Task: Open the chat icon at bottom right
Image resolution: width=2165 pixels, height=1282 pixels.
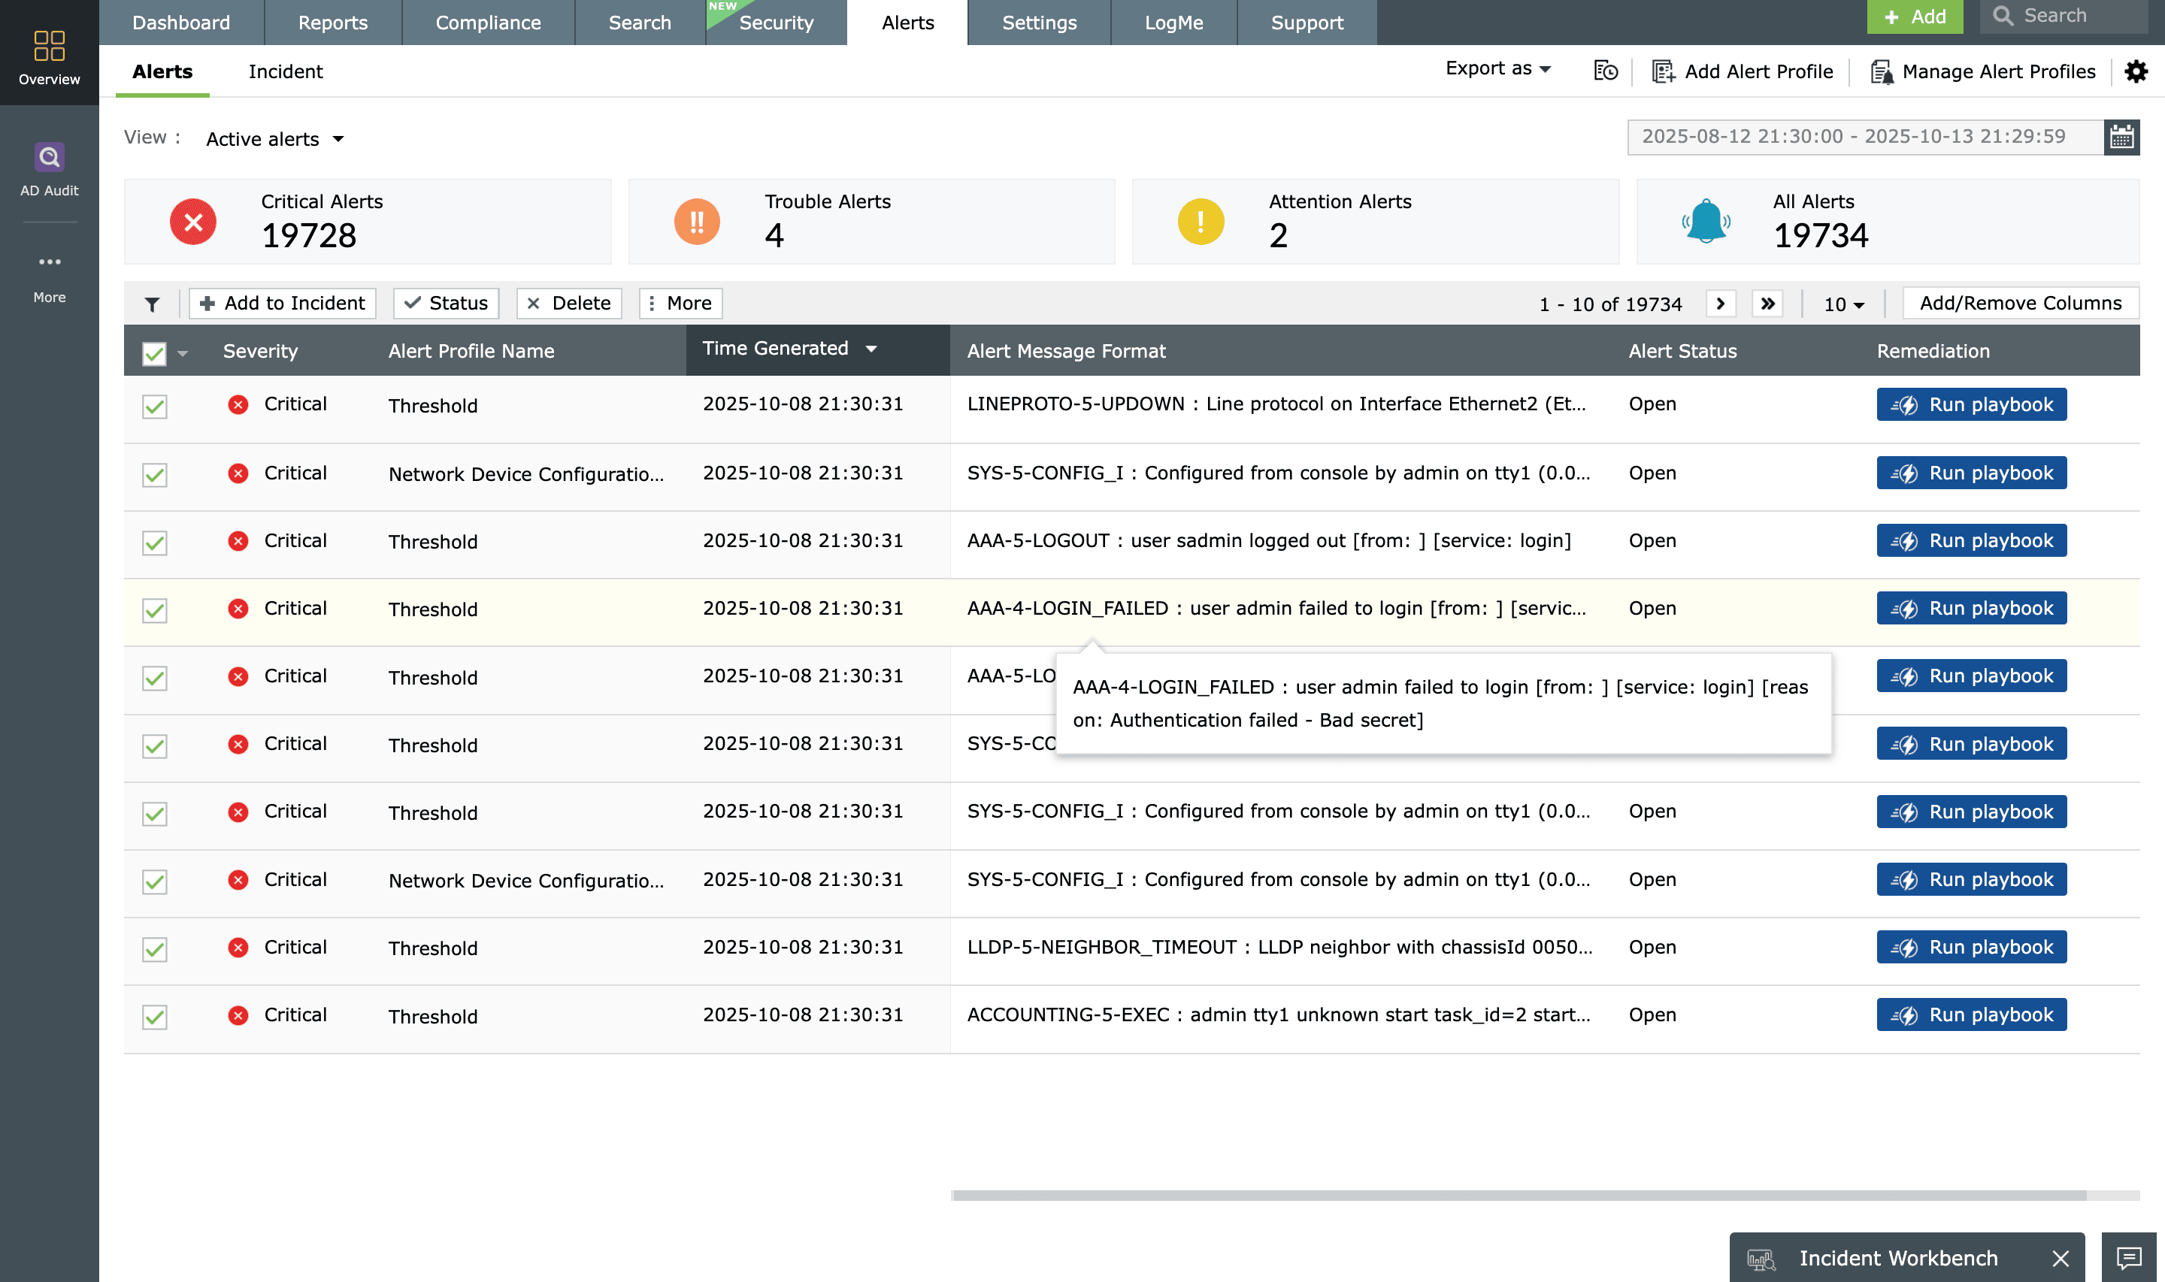Action: [2129, 1257]
